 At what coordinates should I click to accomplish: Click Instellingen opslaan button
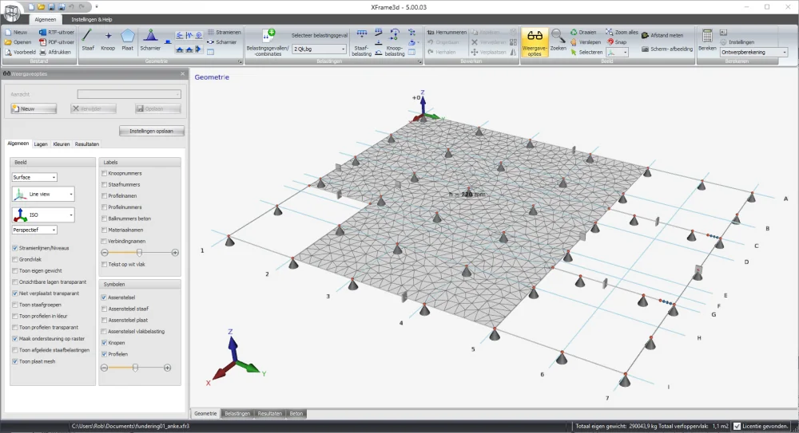click(151, 131)
